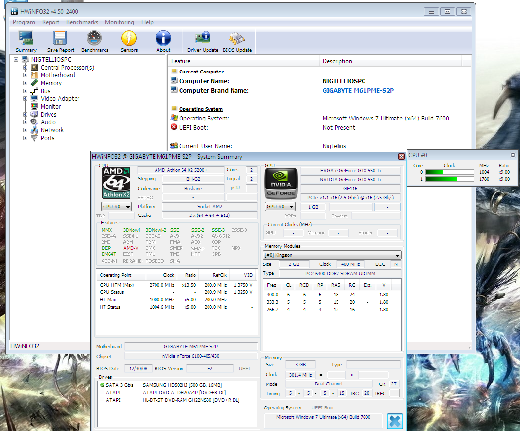Open the GIGABYTE M61PME-S2P brand link
The height and width of the screenshot is (431, 520).
[358, 91]
